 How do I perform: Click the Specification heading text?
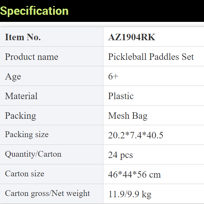34,11
